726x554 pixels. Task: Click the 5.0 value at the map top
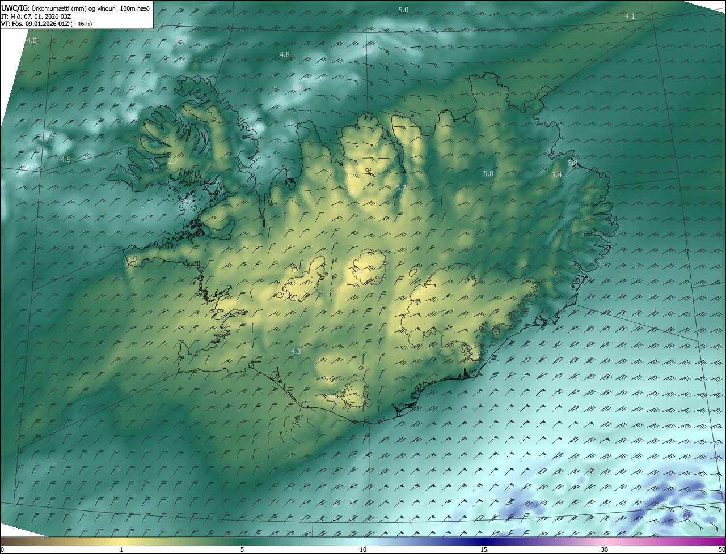(403, 10)
